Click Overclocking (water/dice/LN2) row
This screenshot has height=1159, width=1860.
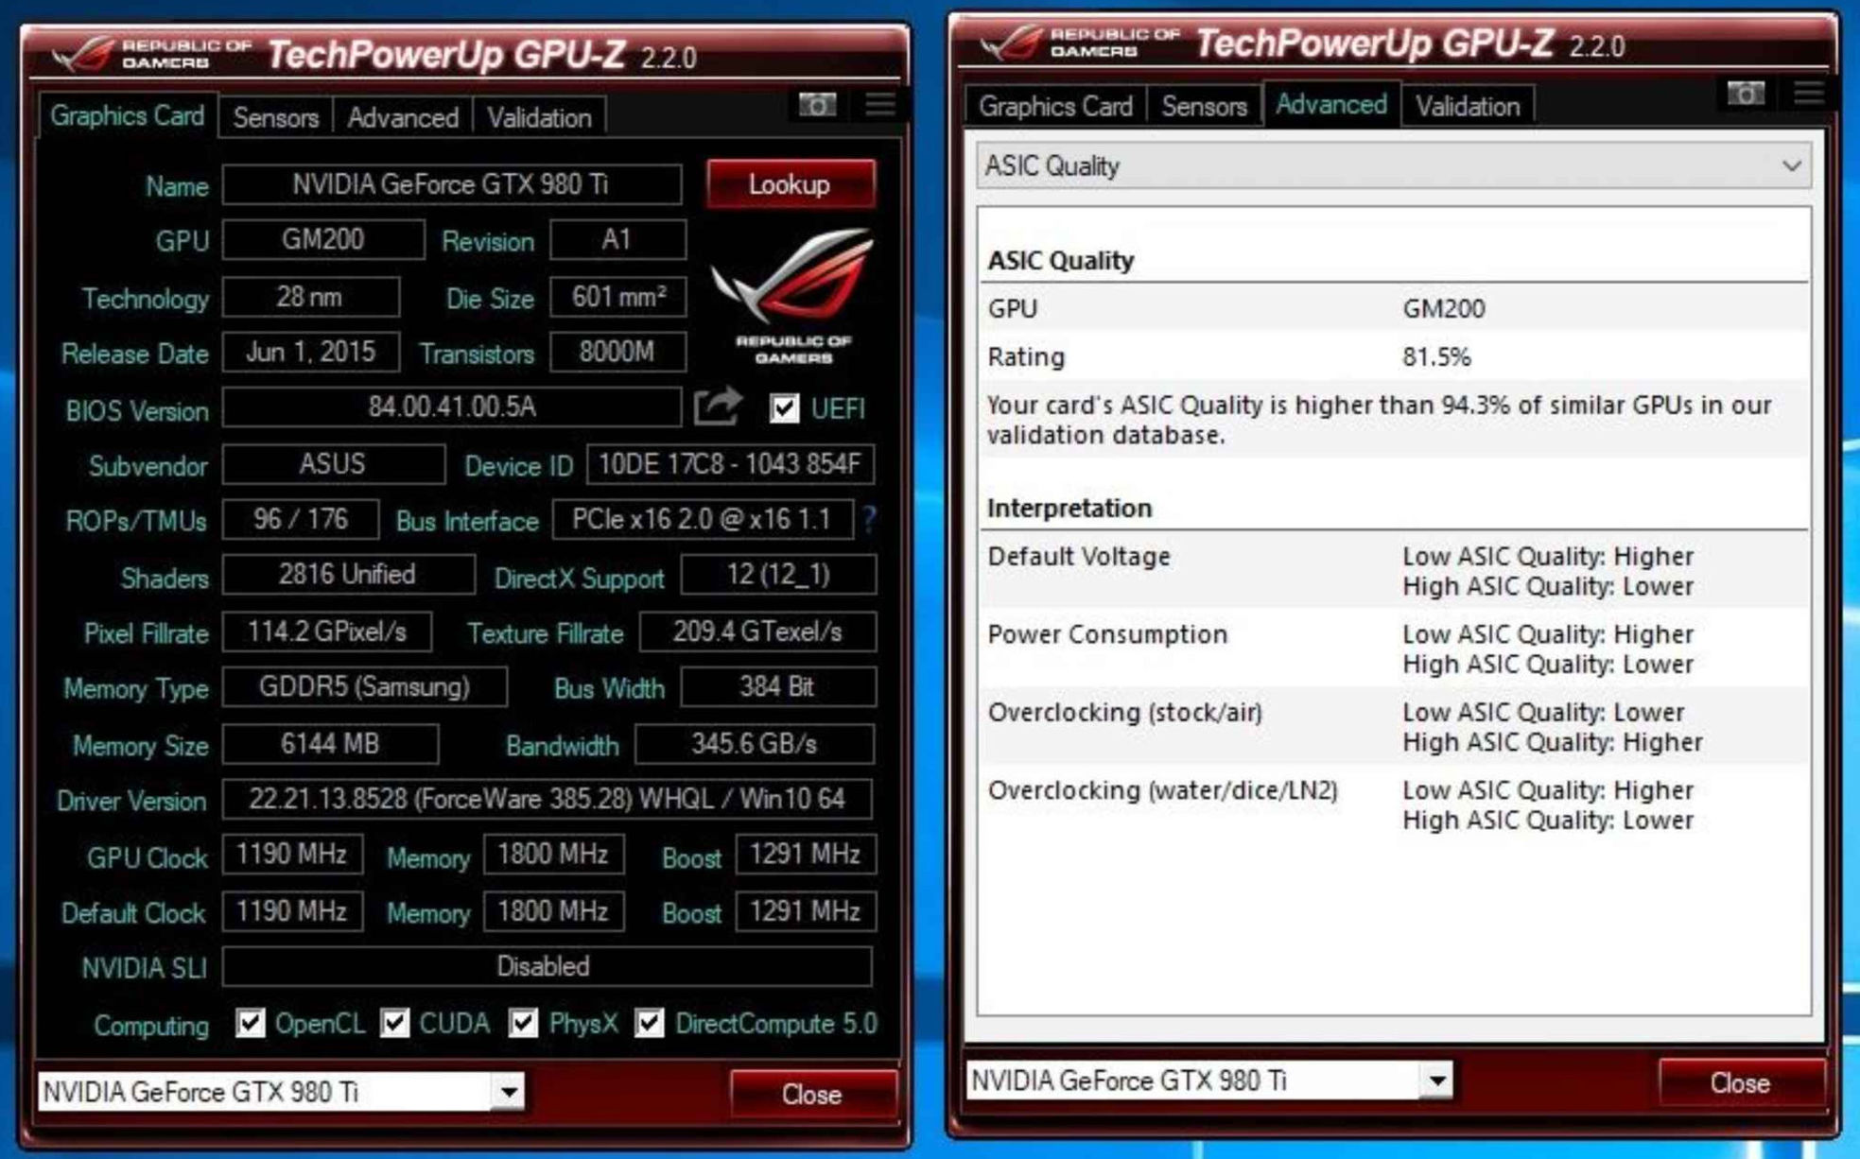pos(1394,804)
